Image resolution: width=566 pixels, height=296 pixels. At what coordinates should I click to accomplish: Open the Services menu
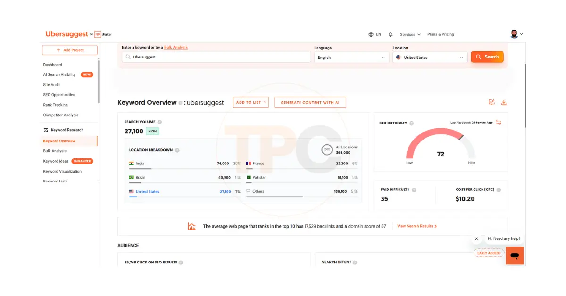410,34
